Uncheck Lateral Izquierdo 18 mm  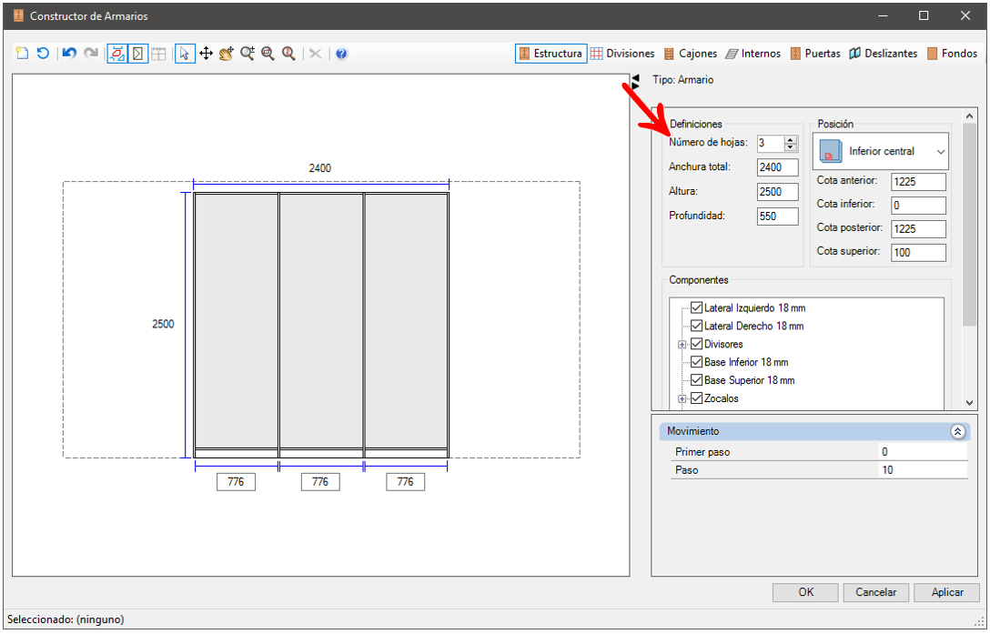tap(696, 308)
